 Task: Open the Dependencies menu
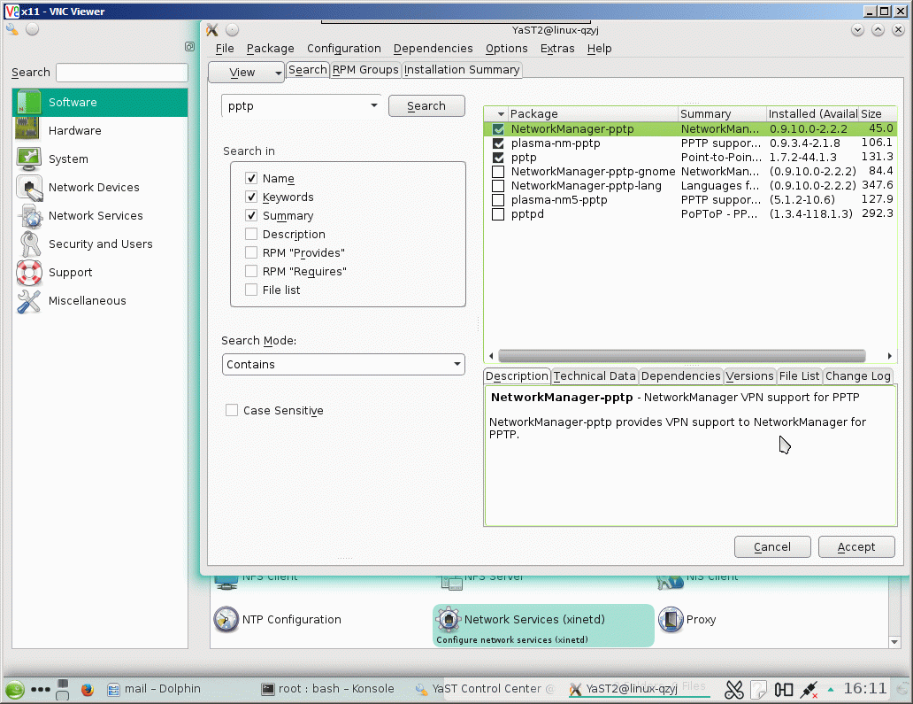coord(433,49)
